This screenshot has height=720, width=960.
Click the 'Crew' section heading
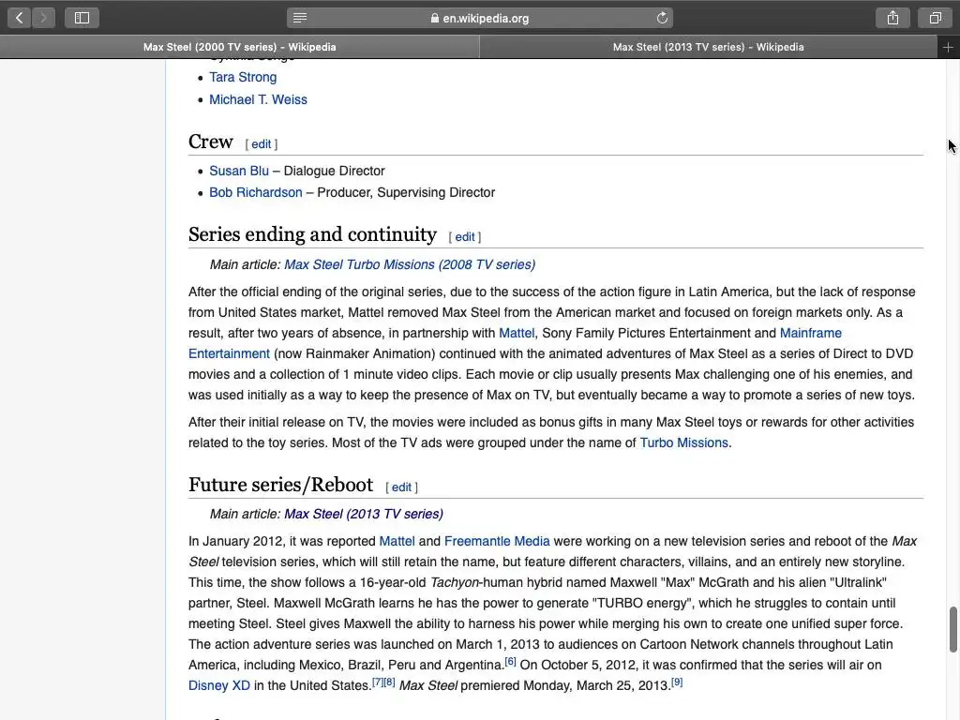click(211, 142)
